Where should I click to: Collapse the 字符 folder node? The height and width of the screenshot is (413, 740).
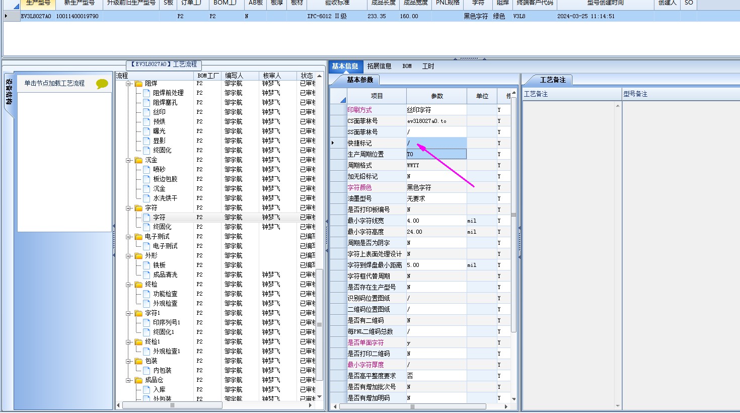point(129,208)
